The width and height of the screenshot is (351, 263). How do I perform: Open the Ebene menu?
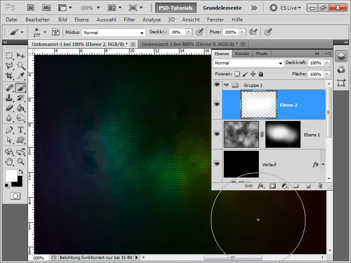click(x=82, y=20)
